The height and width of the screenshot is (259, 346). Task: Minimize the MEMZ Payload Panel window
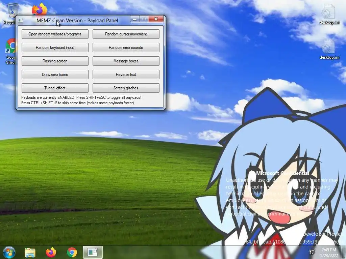point(135,19)
